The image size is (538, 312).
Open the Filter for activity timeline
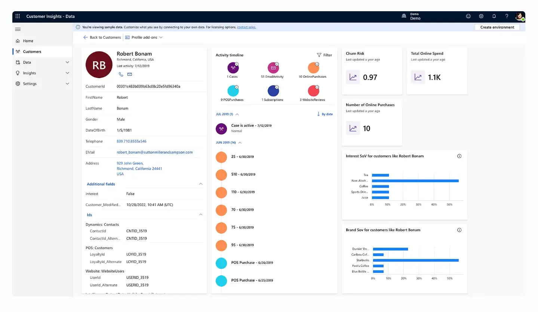coord(324,55)
